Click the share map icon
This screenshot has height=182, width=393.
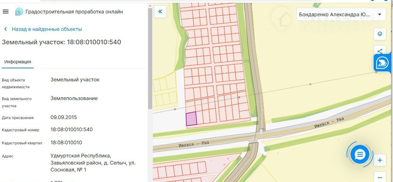coord(380,51)
